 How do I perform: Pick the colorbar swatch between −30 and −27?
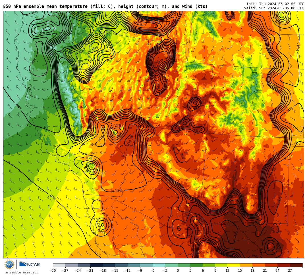[x=59, y=265]
